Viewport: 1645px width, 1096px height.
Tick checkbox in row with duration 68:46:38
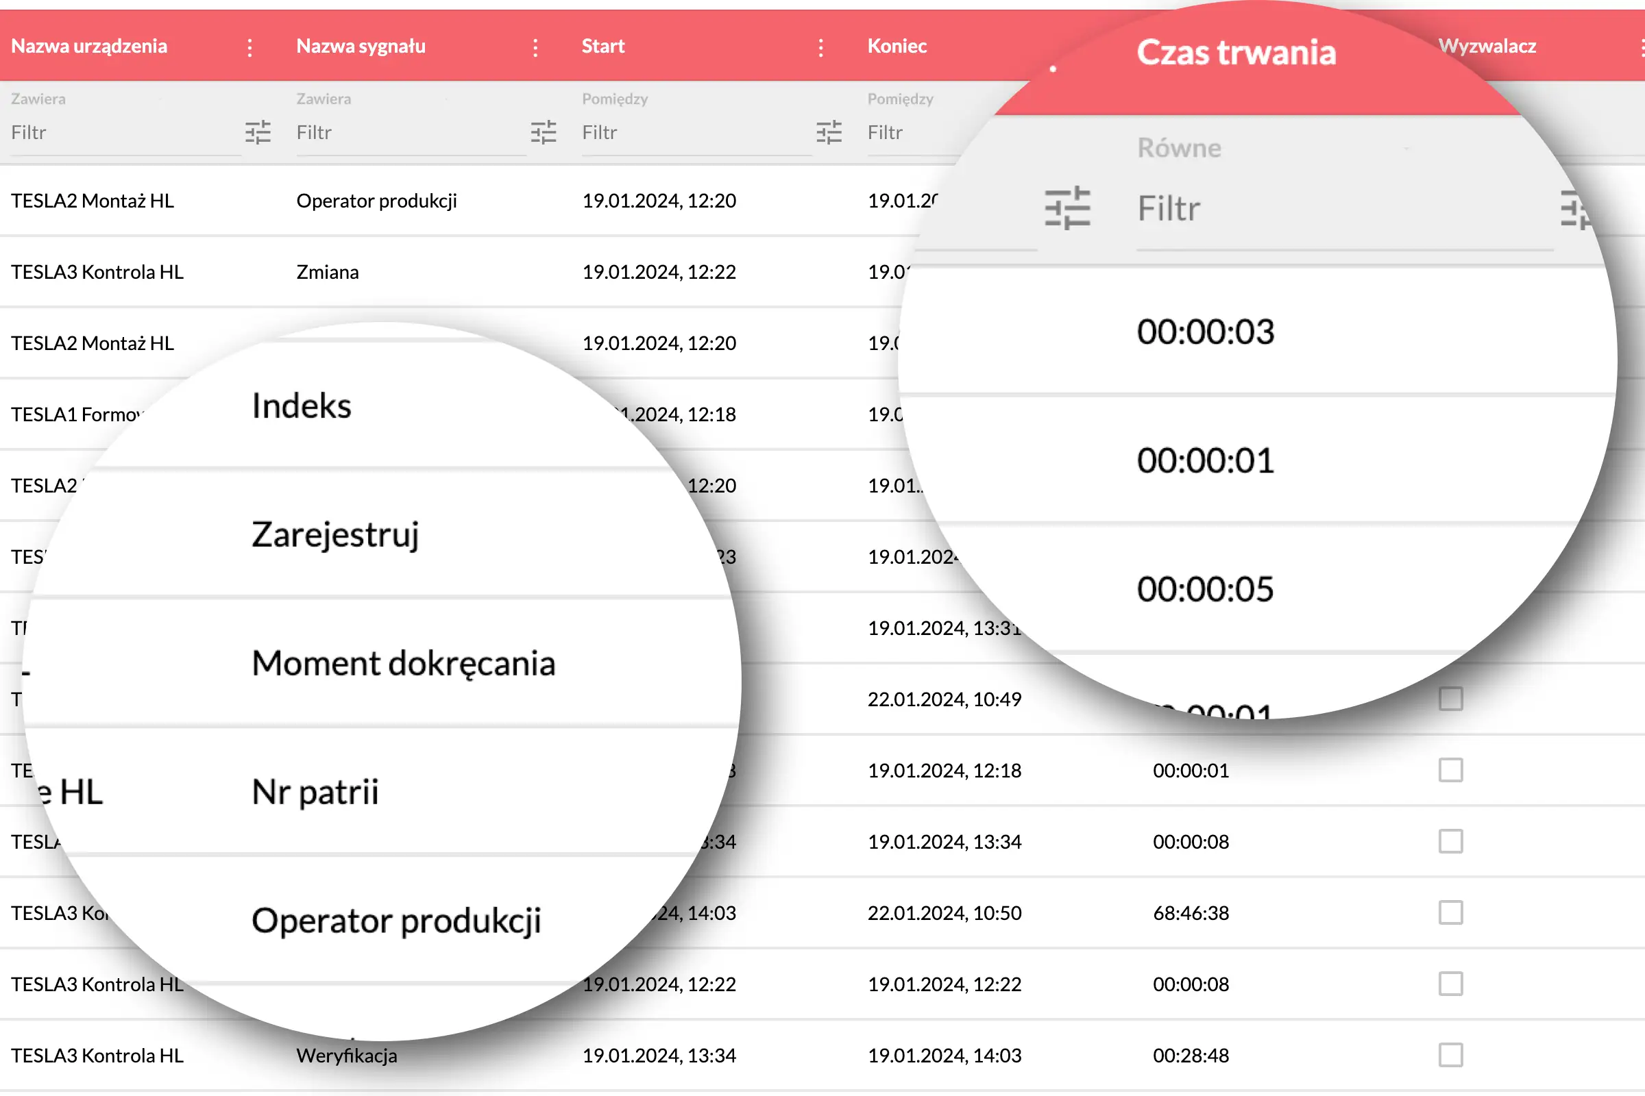pos(1450,912)
